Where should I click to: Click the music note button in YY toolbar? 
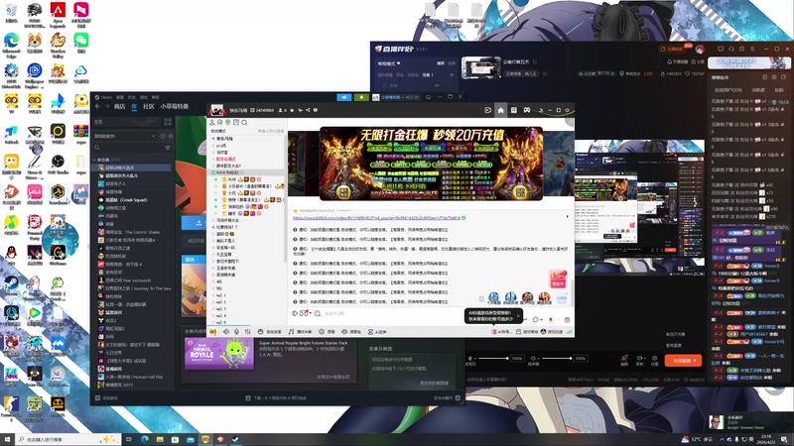301,332
